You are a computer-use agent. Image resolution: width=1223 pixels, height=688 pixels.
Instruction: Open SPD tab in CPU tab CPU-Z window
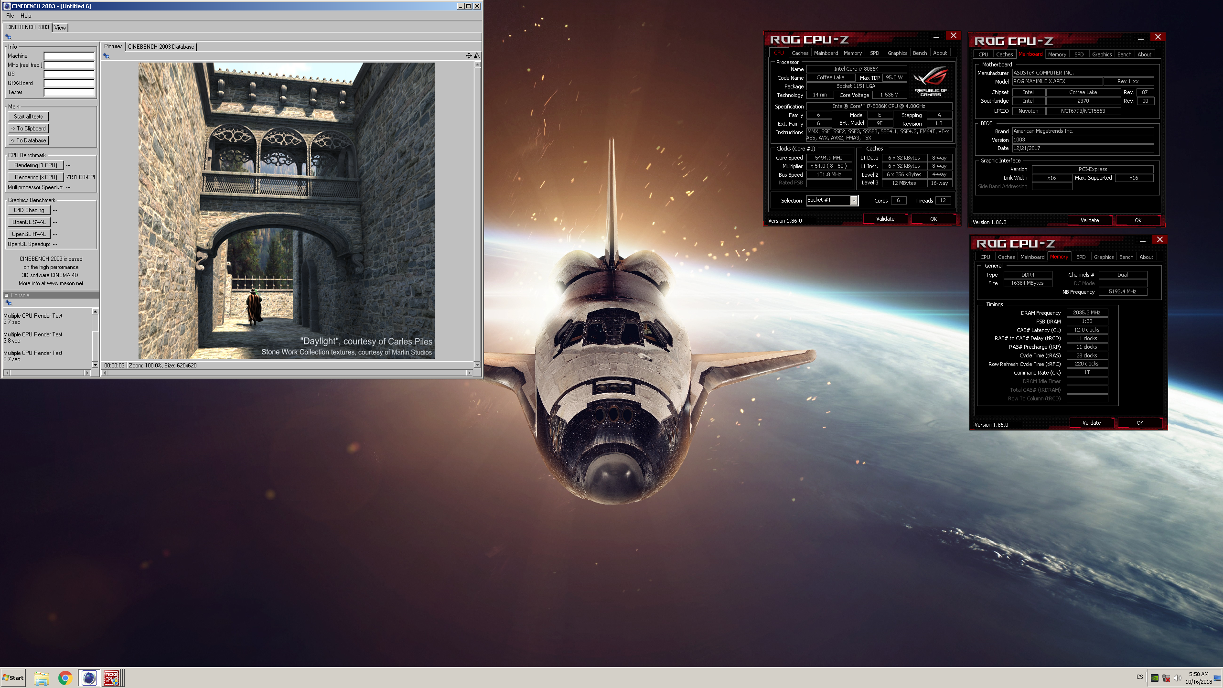(x=875, y=53)
